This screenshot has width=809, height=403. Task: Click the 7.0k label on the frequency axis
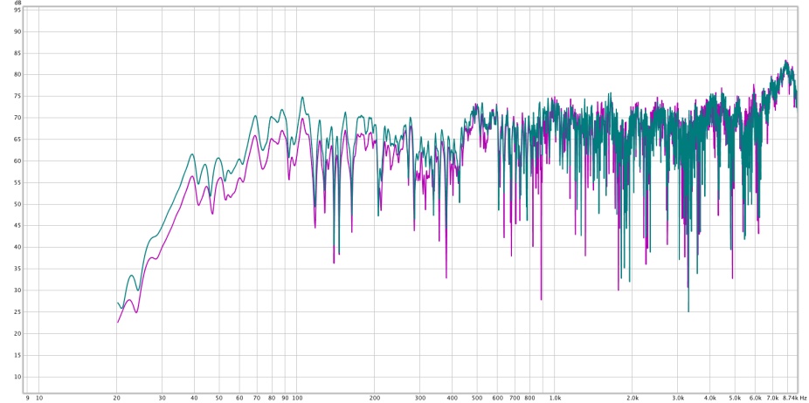[773, 398]
